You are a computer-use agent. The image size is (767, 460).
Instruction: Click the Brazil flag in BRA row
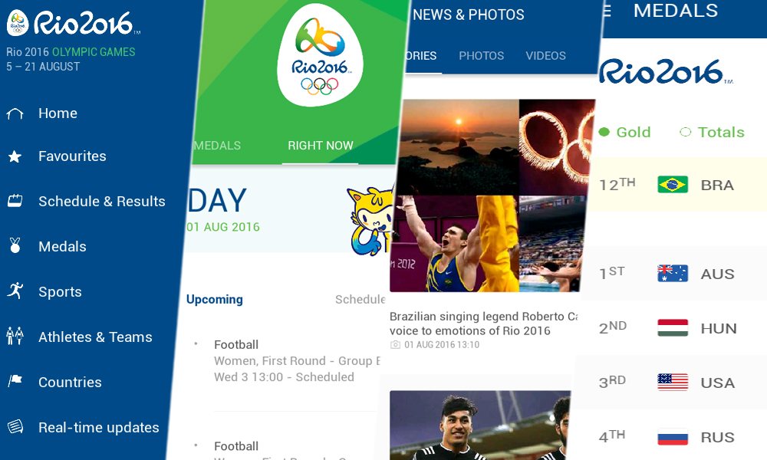coord(673,184)
